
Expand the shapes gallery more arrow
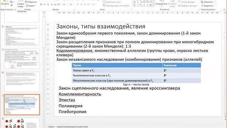154,5
